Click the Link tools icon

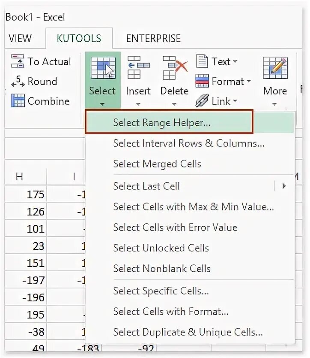(202, 101)
